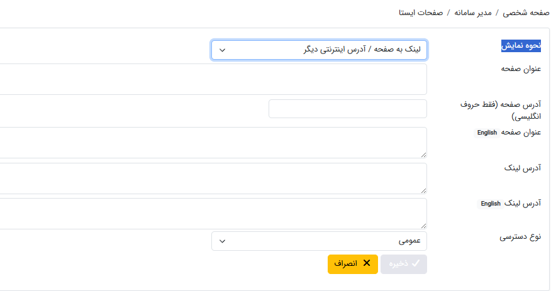Screen dimensions: 551x291
Task: Open the "مدیر سامانه" breadcrumb link
Action: pyautogui.click(x=472, y=12)
